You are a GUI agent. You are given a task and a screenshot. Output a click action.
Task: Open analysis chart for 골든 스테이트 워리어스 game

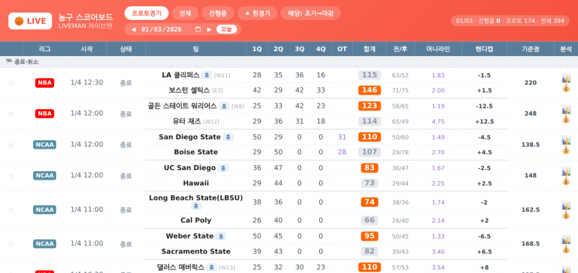[566, 110]
